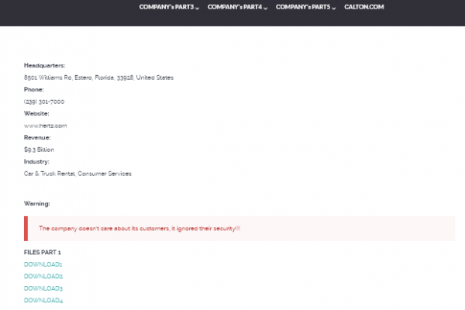This screenshot has width=465, height=310.
Task: Click the phone number (239) 301-7000
Action: tap(44, 102)
